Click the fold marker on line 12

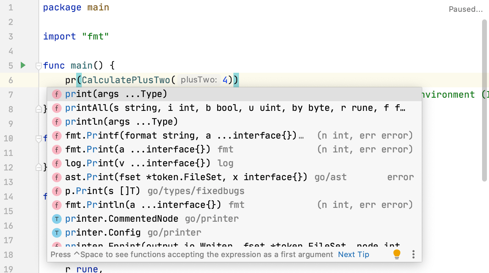[x=38, y=167]
